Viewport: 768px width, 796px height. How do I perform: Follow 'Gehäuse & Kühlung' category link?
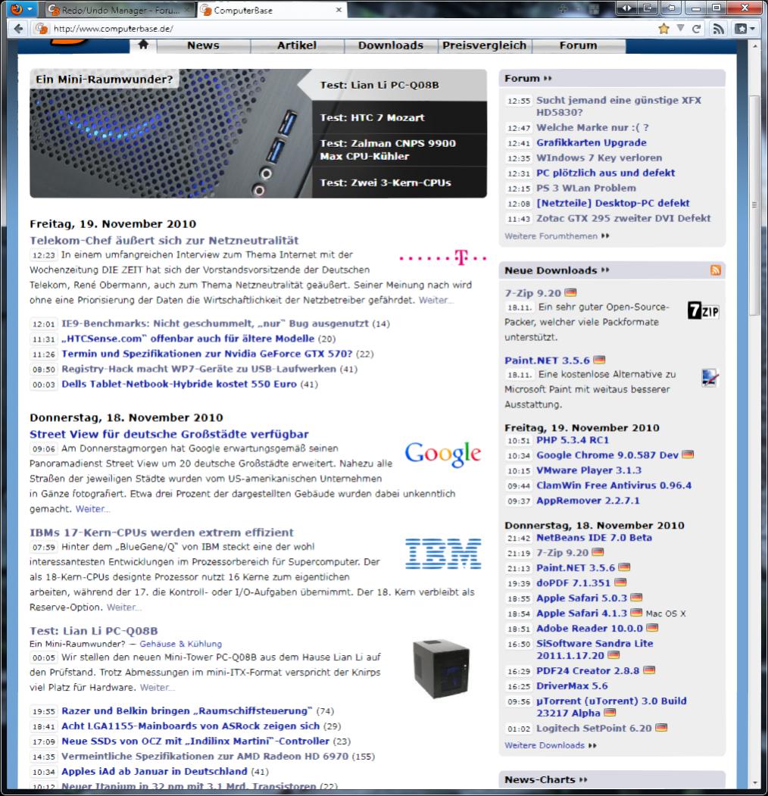coord(181,644)
